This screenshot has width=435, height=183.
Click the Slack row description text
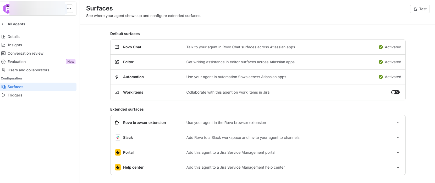click(x=243, y=138)
